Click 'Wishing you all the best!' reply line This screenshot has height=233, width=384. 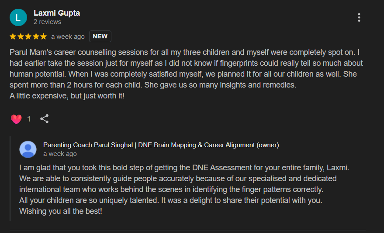(60, 211)
